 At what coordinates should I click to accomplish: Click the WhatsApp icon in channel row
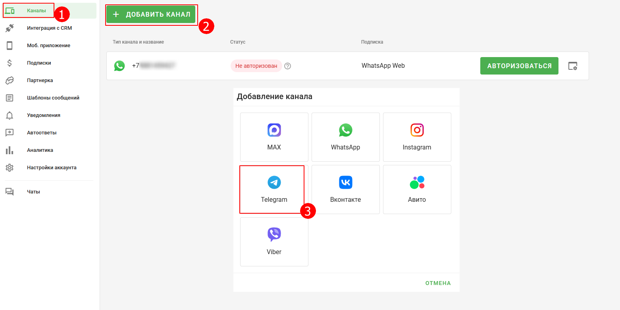(x=119, y=66)
